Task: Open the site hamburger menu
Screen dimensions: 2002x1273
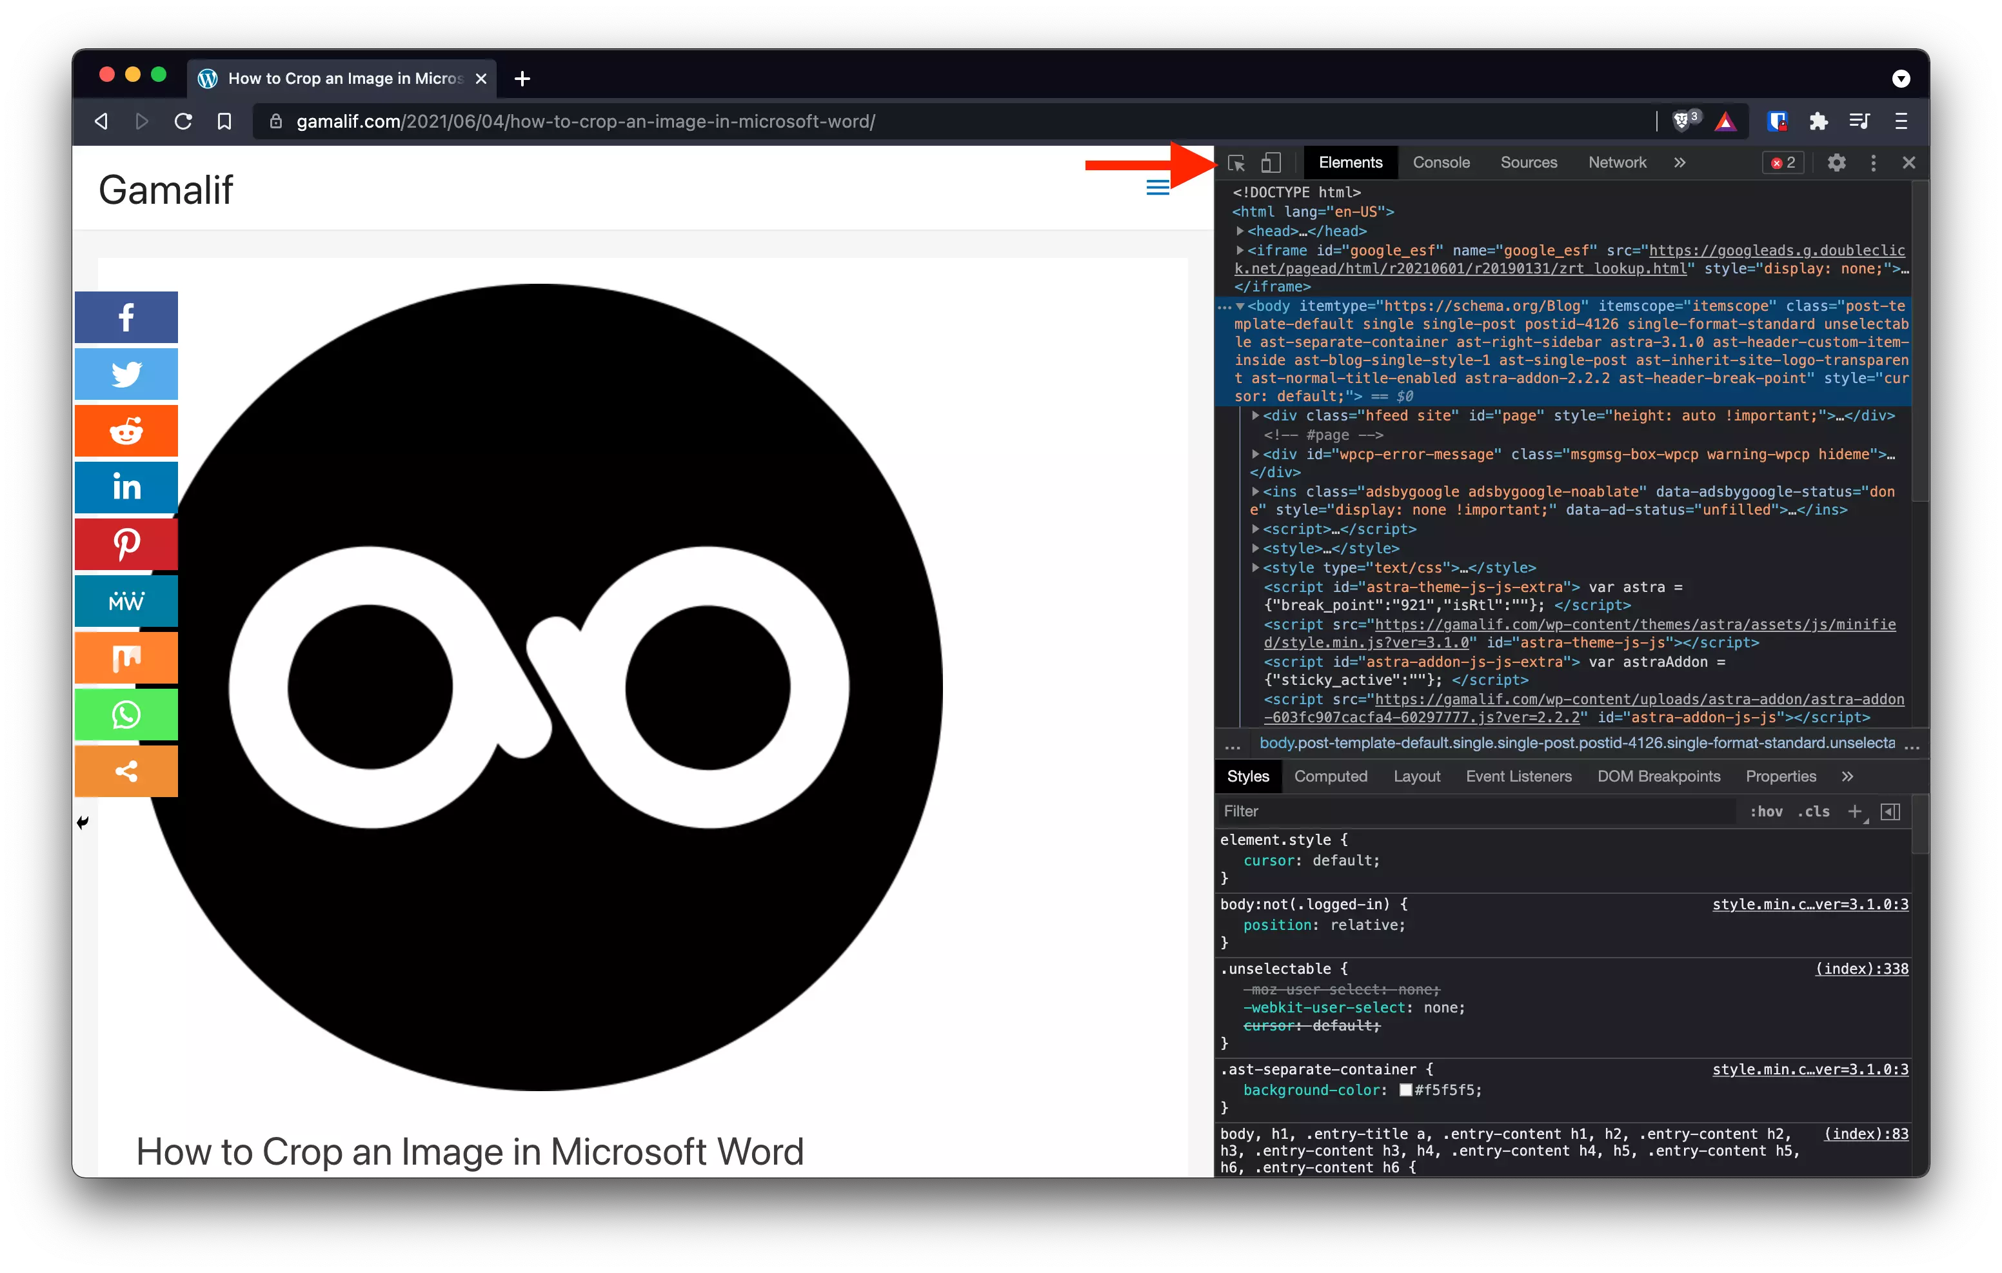Action: (x=1157, y=188)
